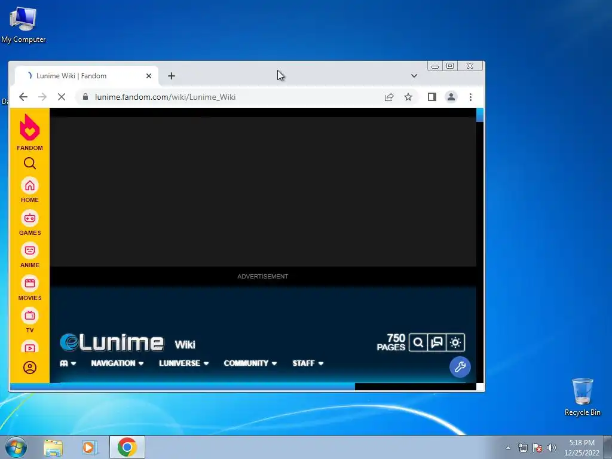Viewport: 612px width, 459px height.
Task: Open the wiki Discussions icon
Action: coord(437,342)
